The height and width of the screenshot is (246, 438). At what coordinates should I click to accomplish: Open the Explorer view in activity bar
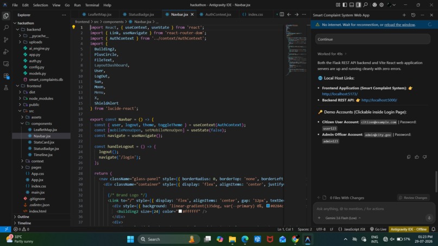coord(6,16)
